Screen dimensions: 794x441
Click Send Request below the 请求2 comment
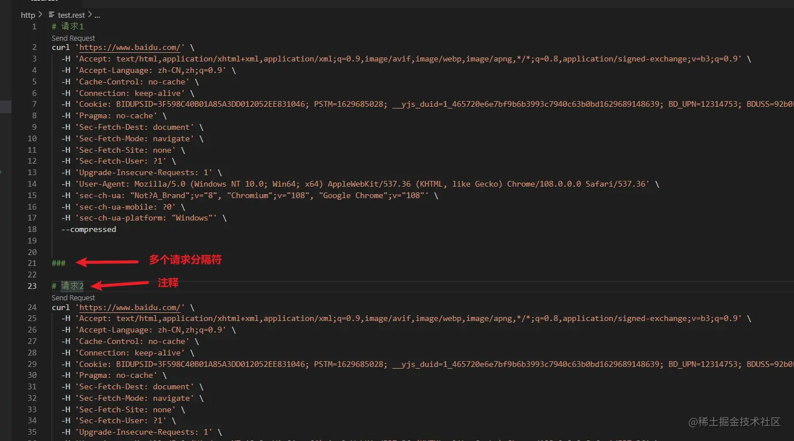73,297
